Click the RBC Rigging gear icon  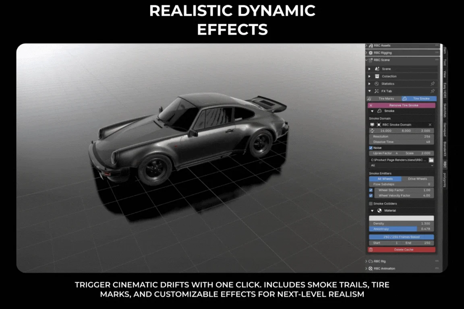371,53
